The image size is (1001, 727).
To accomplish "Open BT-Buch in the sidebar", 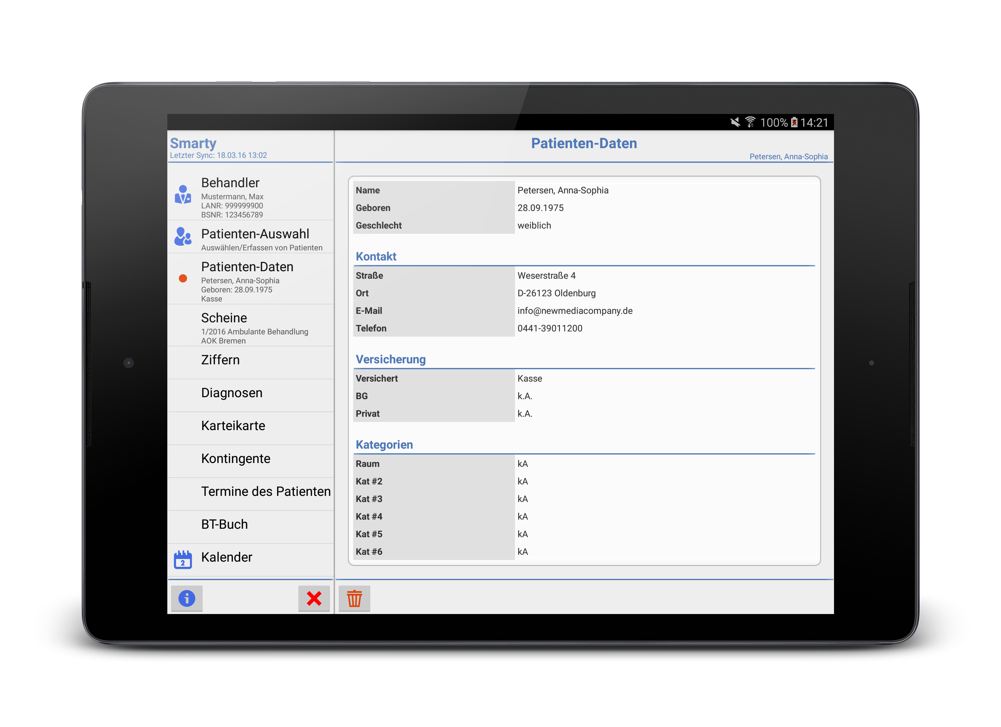I will tap(250, 527).
